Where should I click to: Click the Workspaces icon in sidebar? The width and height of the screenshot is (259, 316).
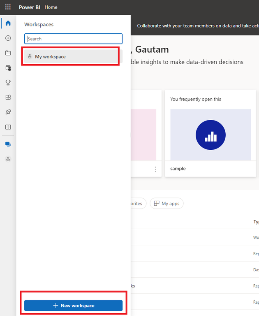pos(8,144)
